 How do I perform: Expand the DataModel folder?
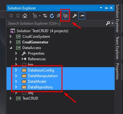pyautogui.click(x=16, y=82)
